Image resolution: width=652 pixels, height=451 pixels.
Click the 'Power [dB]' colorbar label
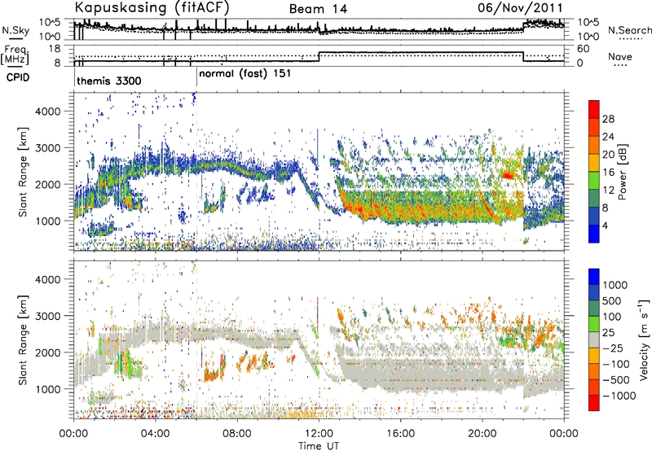(x=622, y=172)
